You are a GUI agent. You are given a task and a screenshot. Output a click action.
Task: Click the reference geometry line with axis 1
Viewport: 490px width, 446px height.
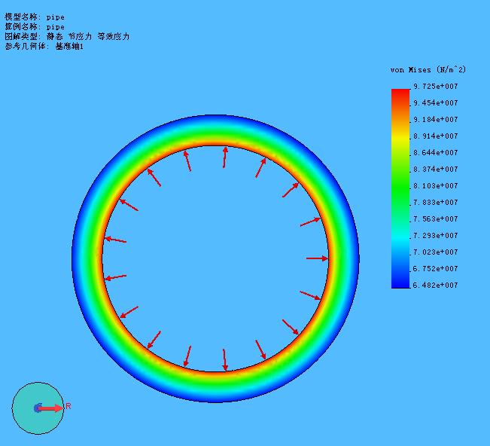click(x=44, y=46)
